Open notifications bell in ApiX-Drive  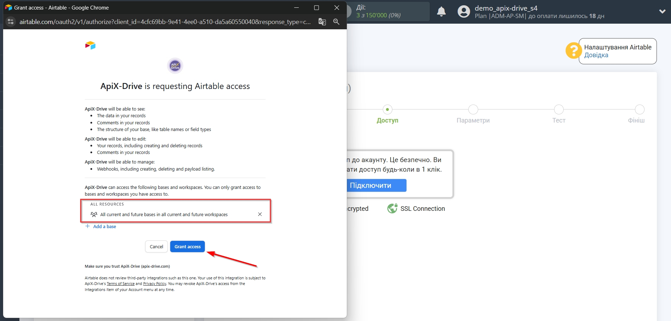[441, 12]
